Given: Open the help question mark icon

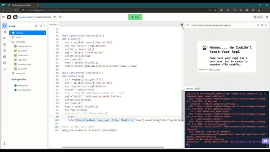Looking at the screenshot, I should coord(5,144).
